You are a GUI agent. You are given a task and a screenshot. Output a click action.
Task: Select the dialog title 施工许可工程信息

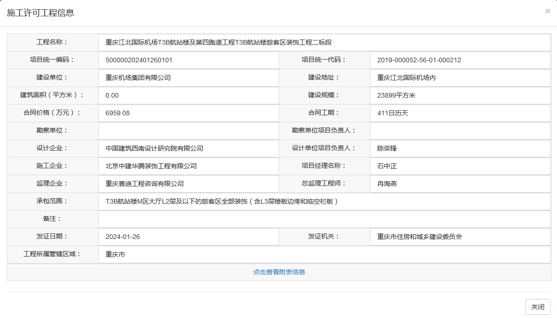tap(40, 13)
